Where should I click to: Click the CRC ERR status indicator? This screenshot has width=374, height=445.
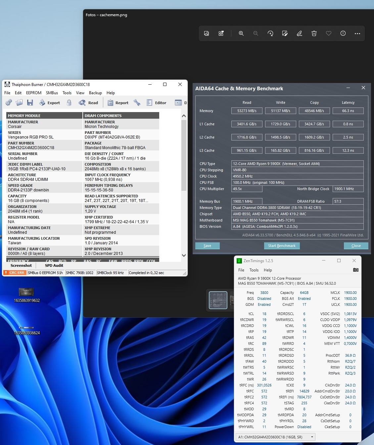click(15, 273)
